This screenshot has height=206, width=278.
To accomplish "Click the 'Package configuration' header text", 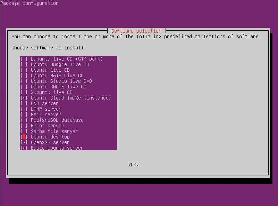I will (30, 3).
